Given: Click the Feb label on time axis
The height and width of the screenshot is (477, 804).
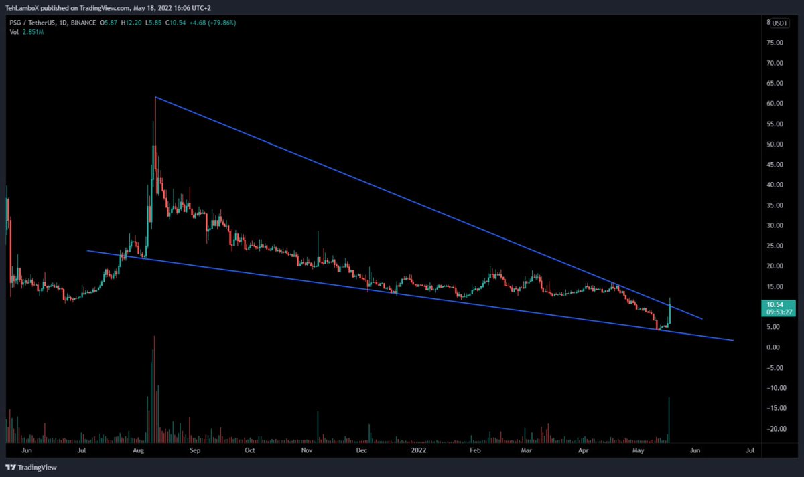Looking at the screenshot, I should [475, 451].
